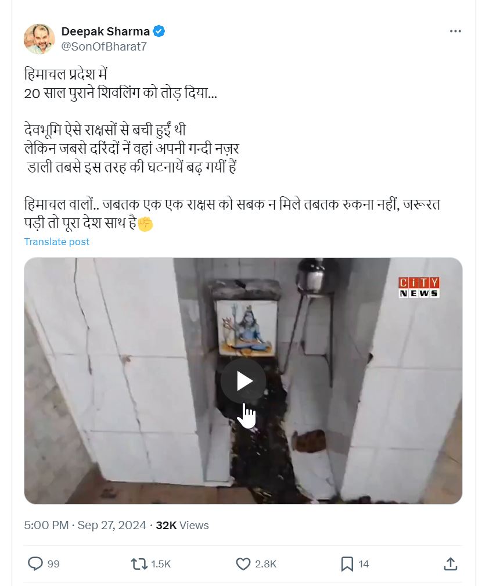Click Deepak Sharma's profile avatar

39,39
